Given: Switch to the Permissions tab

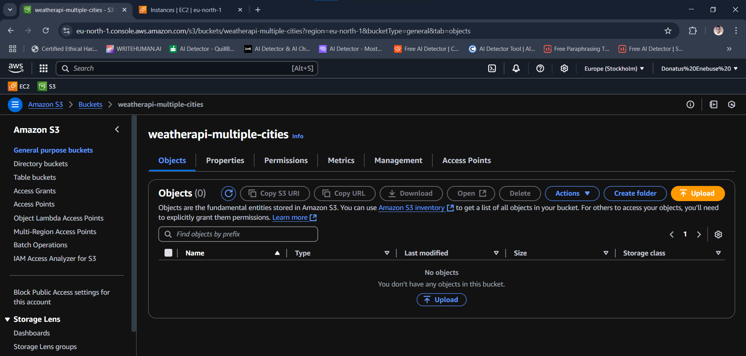Looking at the screenshot, I should pos(286,160).
